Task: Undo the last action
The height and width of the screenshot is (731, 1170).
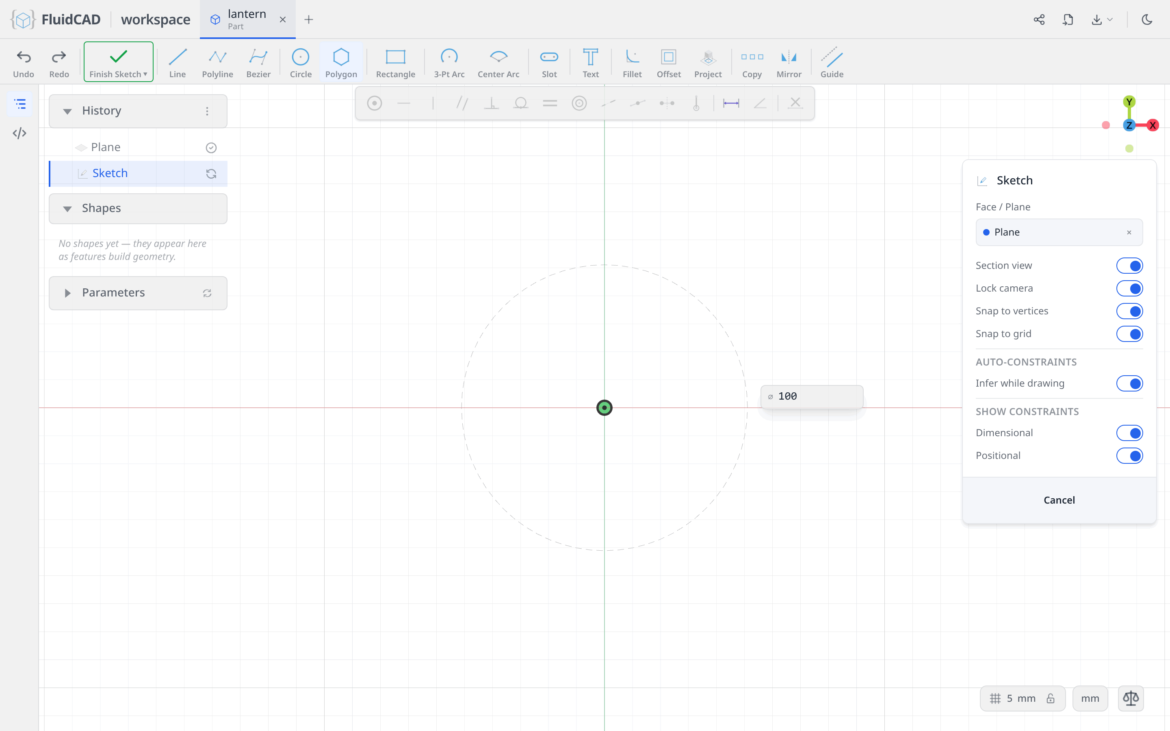Action: click(x=24, y=63)
